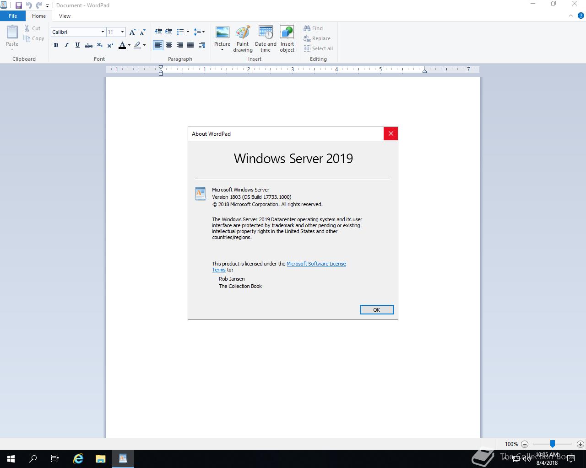Toggle Strikethrough formatting
The image size is (586, 468).
89,45
